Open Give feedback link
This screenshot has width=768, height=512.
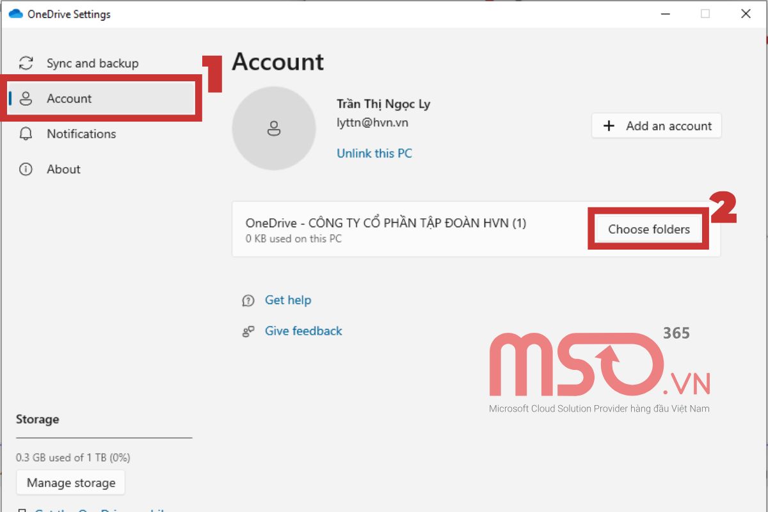(303, 331)
